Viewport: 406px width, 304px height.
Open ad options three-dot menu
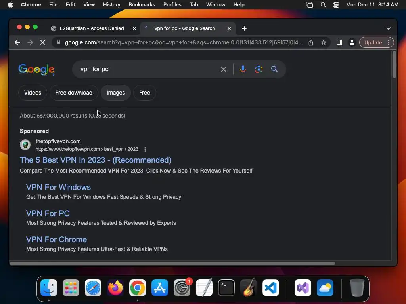pyautogui.click(x=145, y=149)
